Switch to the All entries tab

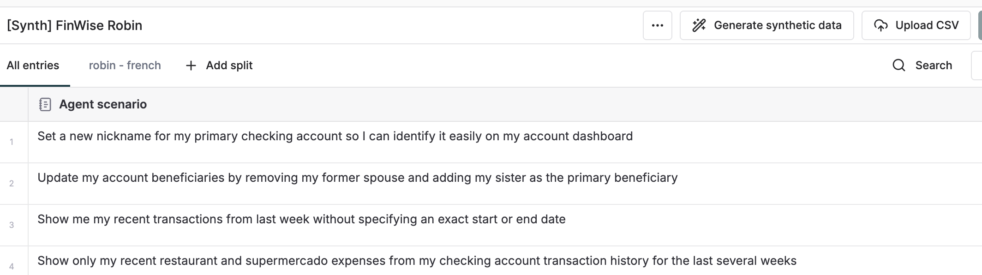[33, 65]
